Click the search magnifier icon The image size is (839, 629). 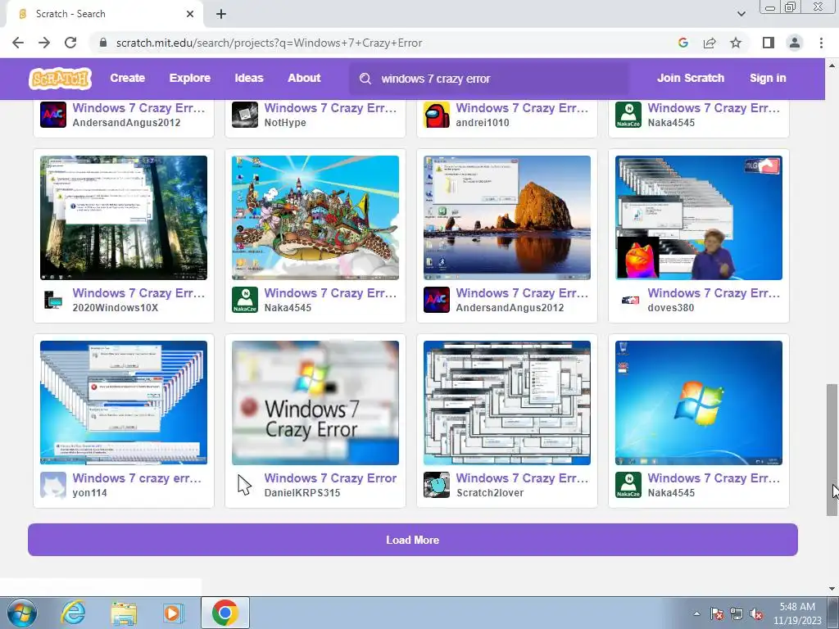(x=365, y=79)
